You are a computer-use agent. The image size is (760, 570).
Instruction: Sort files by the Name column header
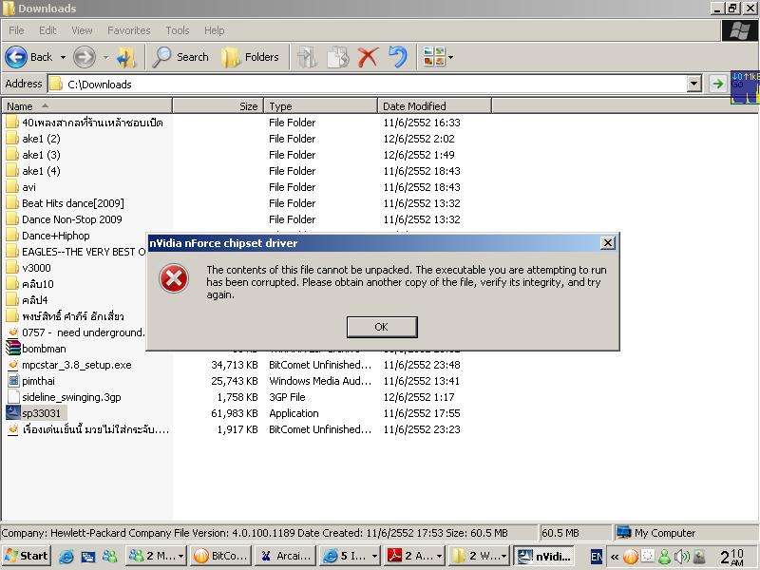86,105
